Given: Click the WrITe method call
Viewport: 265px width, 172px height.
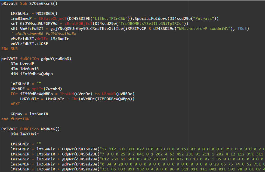Looking at the screenshot, I should coord(42,39).
